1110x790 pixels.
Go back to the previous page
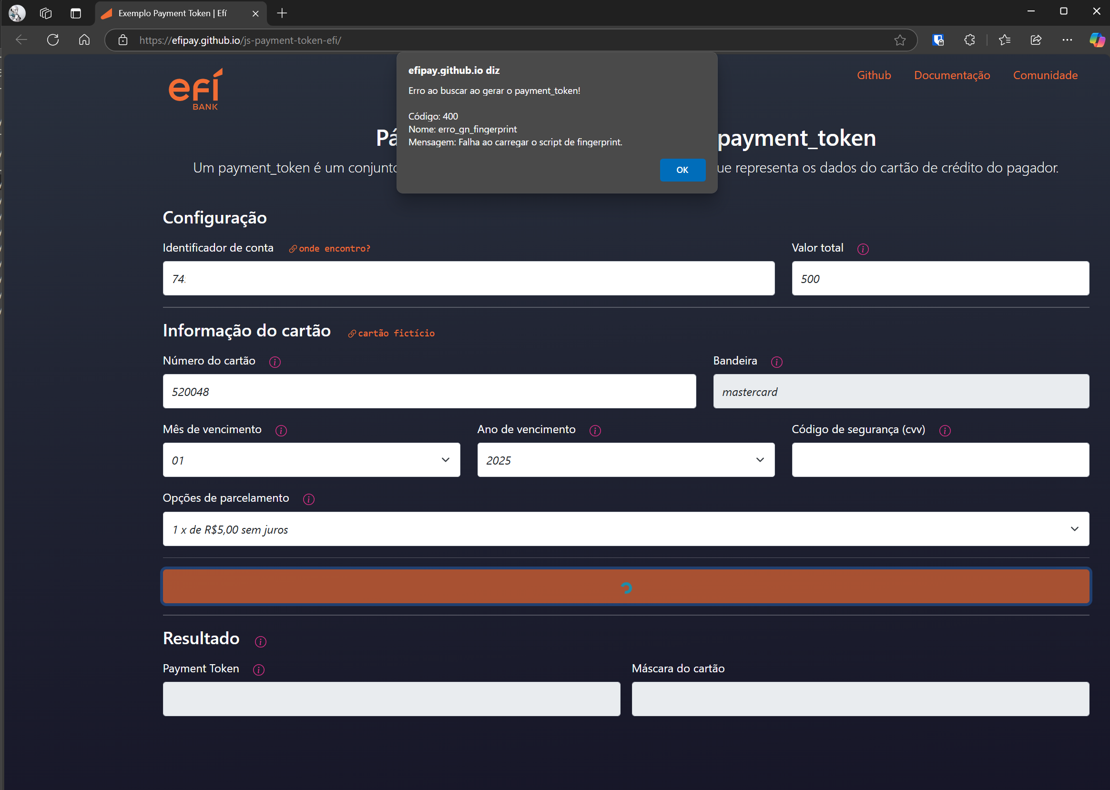tap(21, 40)
